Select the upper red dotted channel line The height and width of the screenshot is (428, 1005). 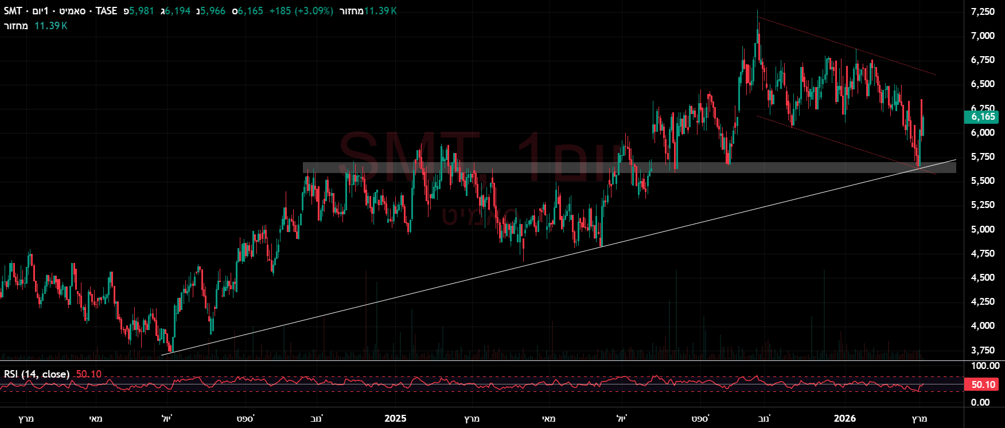[x=847, y=46]
